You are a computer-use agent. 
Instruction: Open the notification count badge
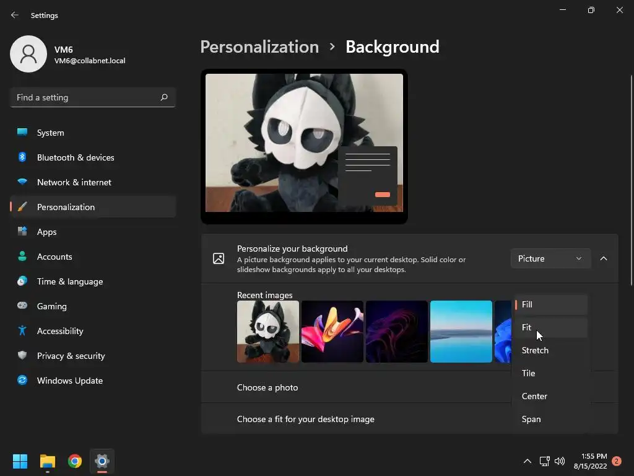(617, 461)
